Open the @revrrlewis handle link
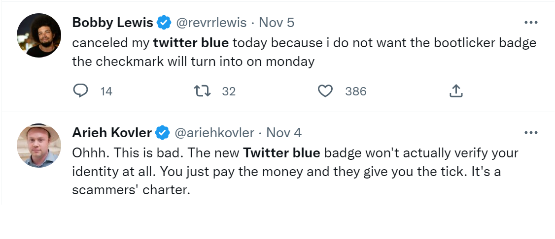This screenshot has height=239, width=555. (x=211, y=23)
